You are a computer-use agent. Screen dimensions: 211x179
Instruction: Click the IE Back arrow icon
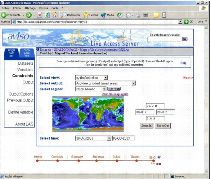pos(4,15)
